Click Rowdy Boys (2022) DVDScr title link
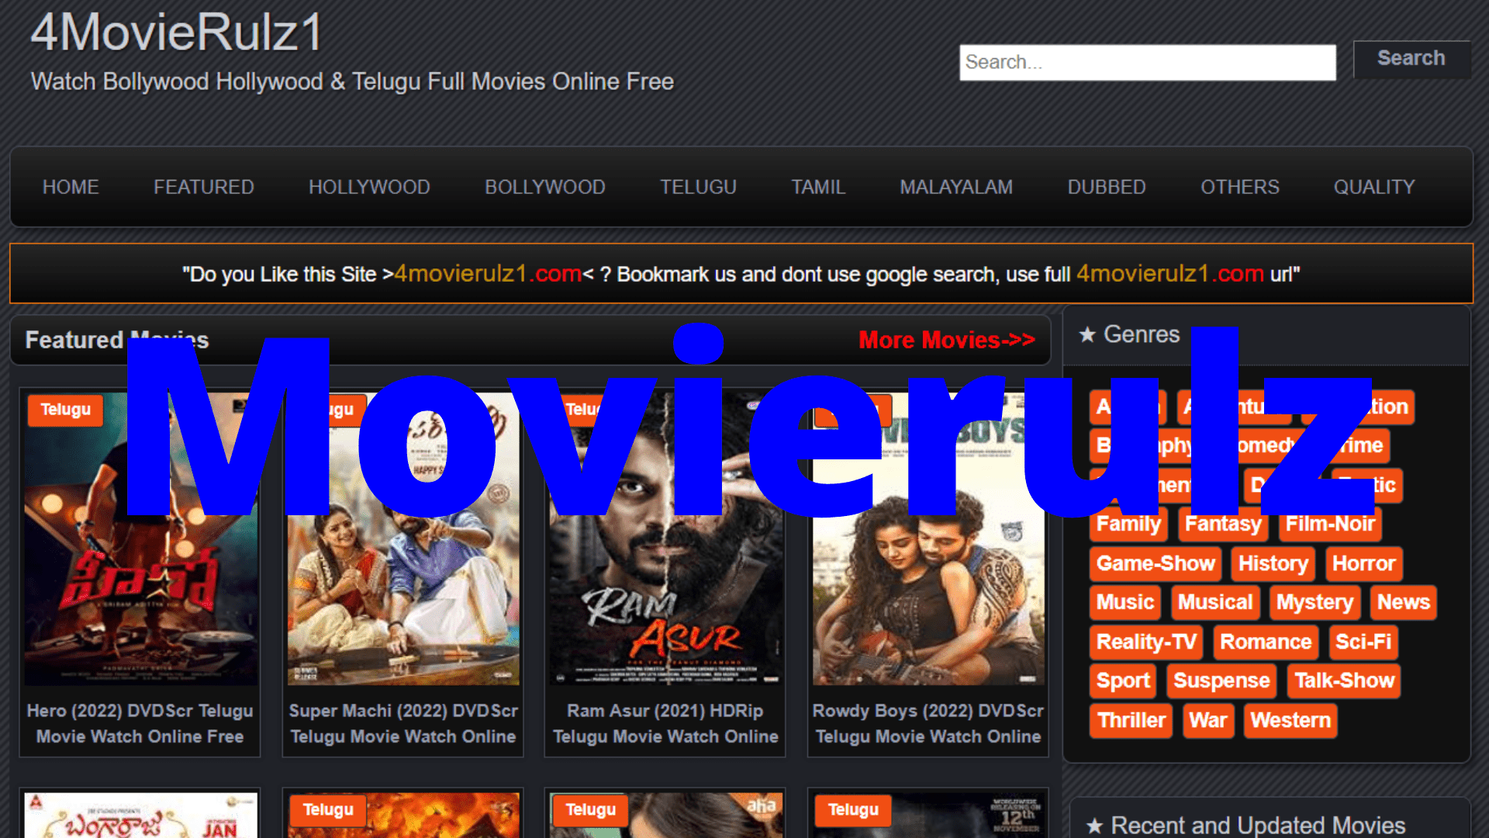Screen dimensions: 1489x838 [928, 723]
